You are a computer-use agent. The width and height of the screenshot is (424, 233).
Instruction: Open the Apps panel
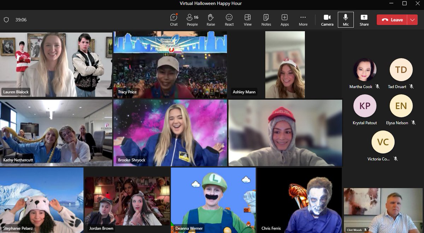click(284, 20)
